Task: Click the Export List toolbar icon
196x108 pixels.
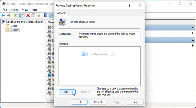Action: click(x=39, y=15)
